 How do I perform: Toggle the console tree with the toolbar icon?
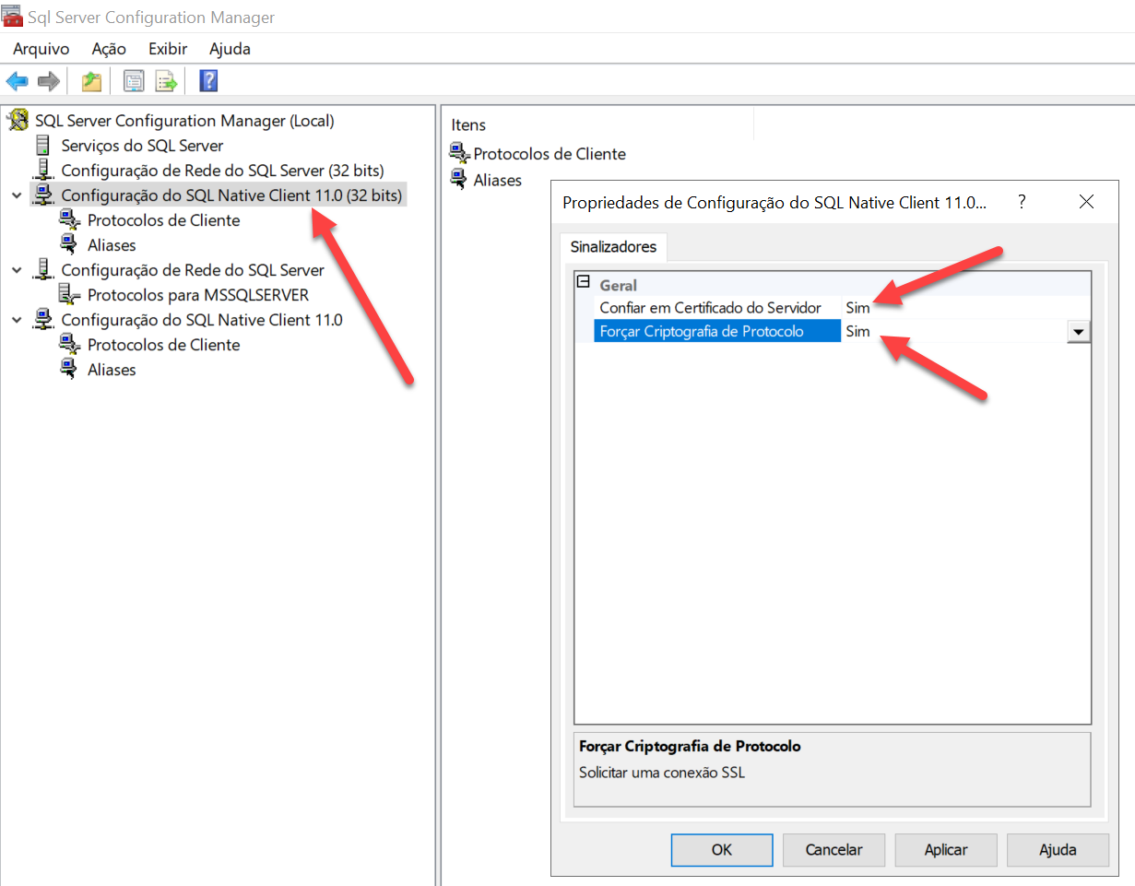pos(135,81)
